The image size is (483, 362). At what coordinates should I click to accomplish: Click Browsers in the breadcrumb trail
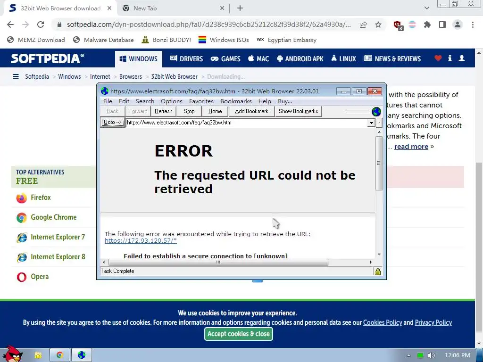(x=131, y=76)
